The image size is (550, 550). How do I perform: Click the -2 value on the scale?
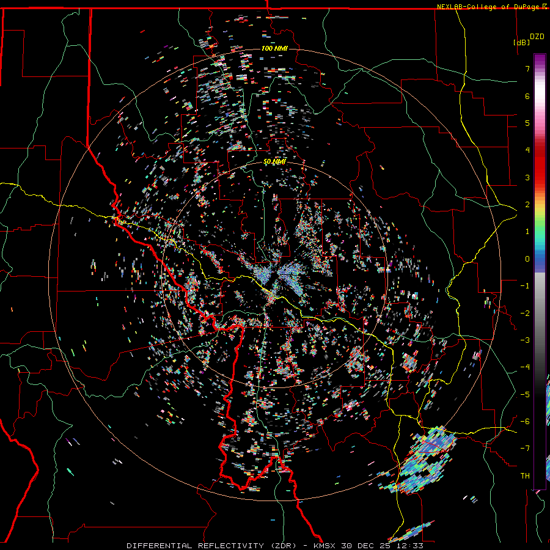(x=525, y=313)
